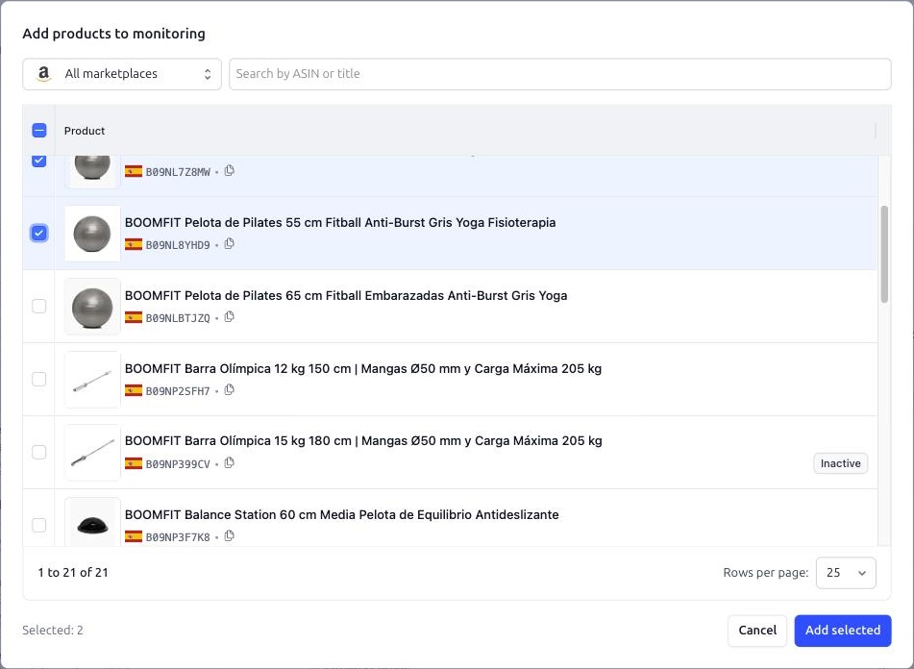Image resolution: width=914 pixels, height=669 pixels.
Task: Open thumbnail of Pelota de Pilates 55 cm
Action: pos(92,234)
